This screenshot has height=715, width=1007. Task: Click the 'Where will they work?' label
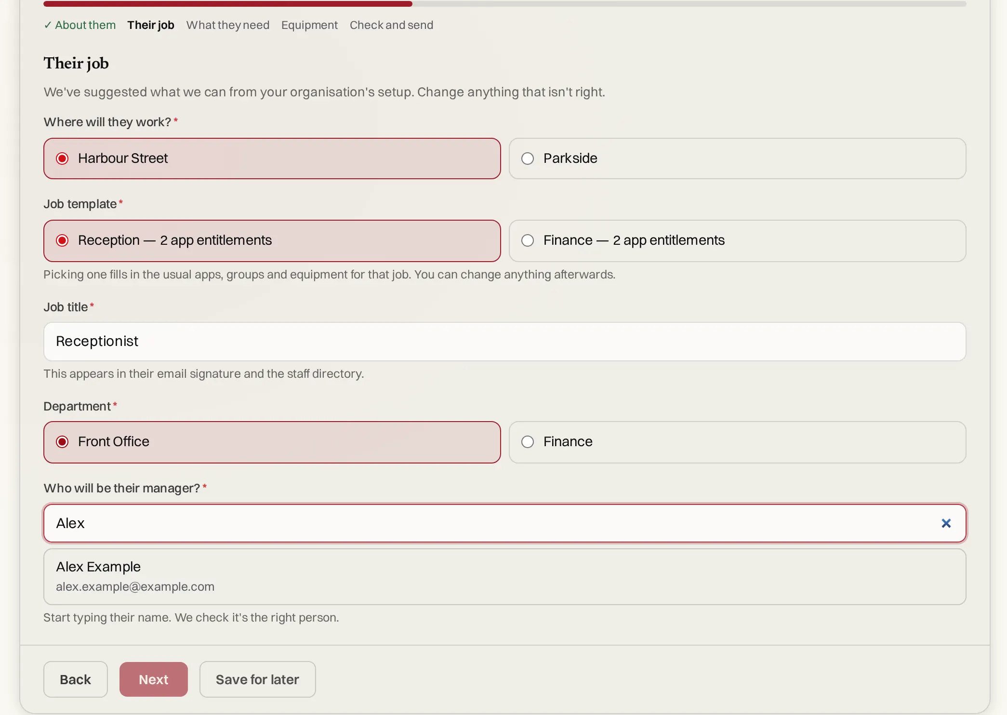pyautogui.click(x=107, y=122)
